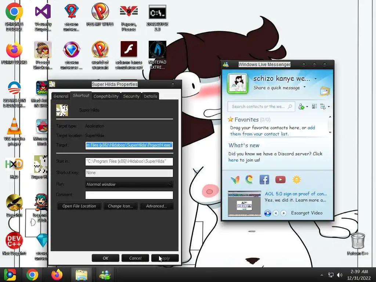376x282 pixels.
Task: Switch to the Shortcut tab
Action: tap(81, 95)
